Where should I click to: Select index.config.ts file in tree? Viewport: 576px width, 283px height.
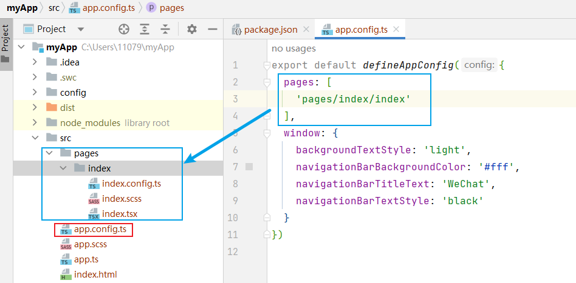click(x=131, y=184)
